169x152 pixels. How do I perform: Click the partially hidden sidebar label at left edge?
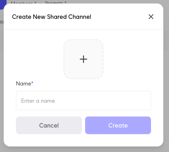[x=2, y=22]
